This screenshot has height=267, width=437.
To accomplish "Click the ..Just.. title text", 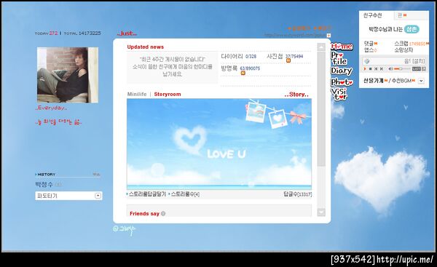I will click(127, 33).
